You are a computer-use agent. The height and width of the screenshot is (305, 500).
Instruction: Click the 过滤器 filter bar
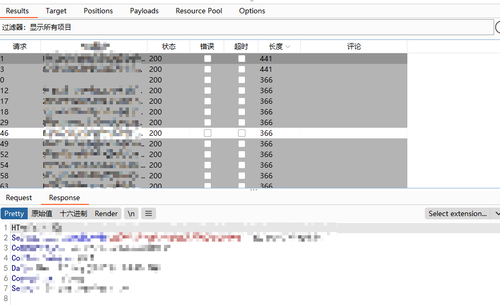tap(247, 27)
